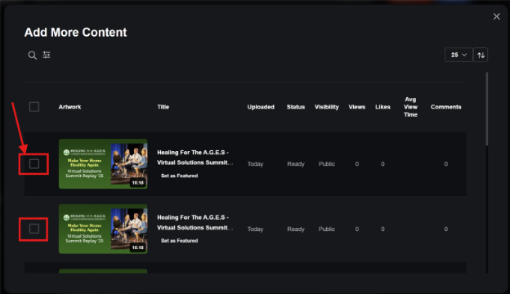Sort by the Uploaded column header
This screenshot has height=294, width=510.
tap(261, 107)
